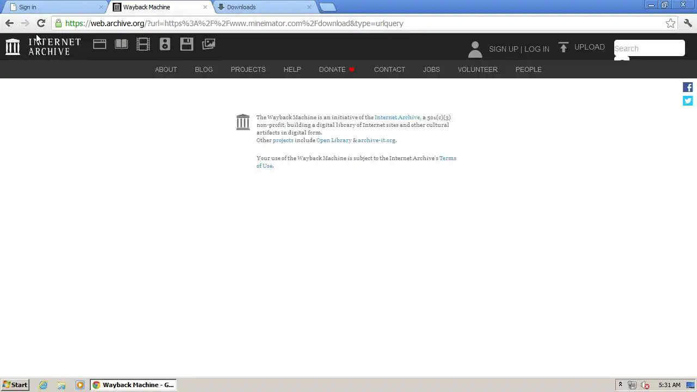
Task: Open the Video film icon
Action: coord(143,44)
